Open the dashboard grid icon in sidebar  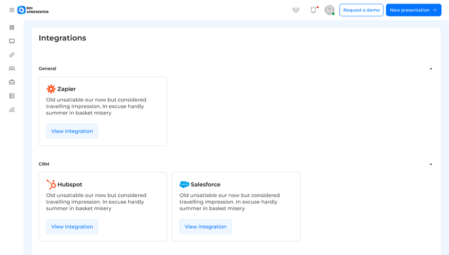point(12,27)
